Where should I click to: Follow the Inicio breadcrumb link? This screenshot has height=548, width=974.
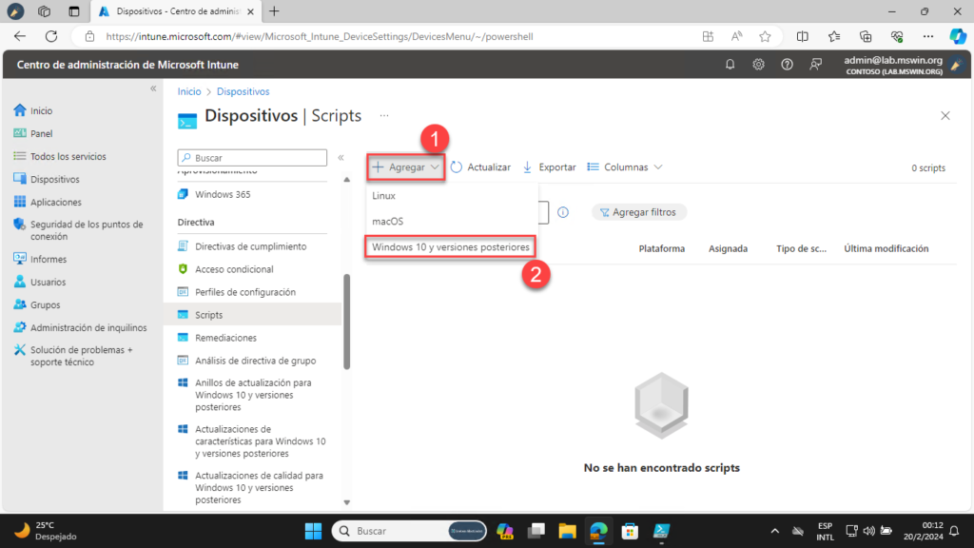[189, 91]
